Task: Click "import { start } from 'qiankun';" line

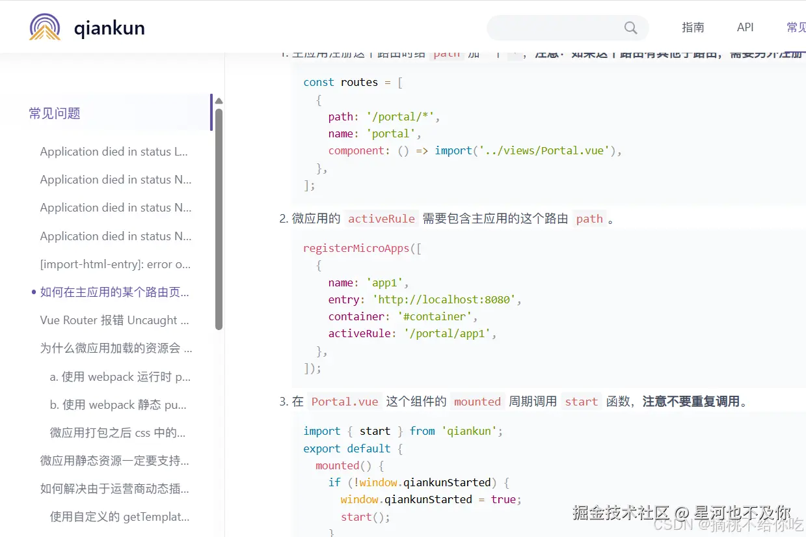Action: click(403, 431)
